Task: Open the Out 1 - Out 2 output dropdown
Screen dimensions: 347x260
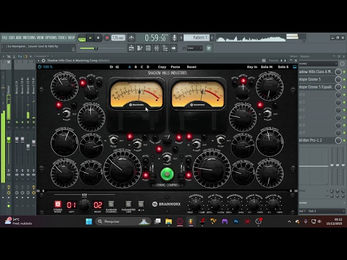Action: [322, 211]
